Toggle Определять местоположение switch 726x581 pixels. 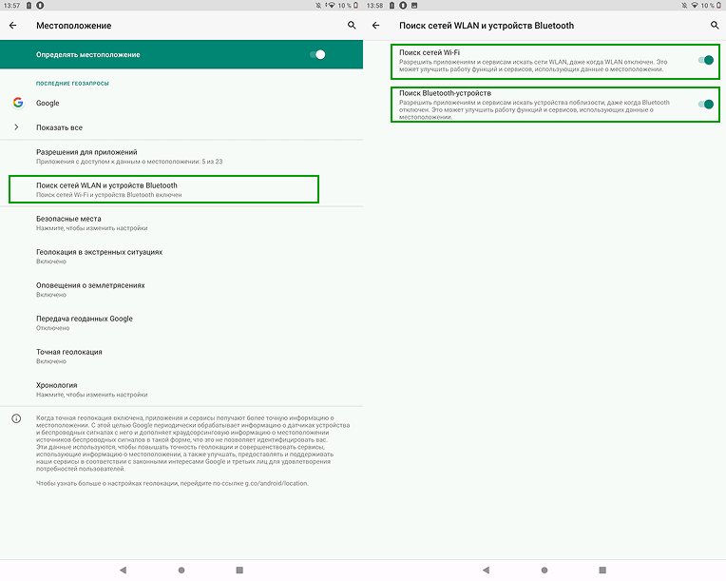click(317, 55)
